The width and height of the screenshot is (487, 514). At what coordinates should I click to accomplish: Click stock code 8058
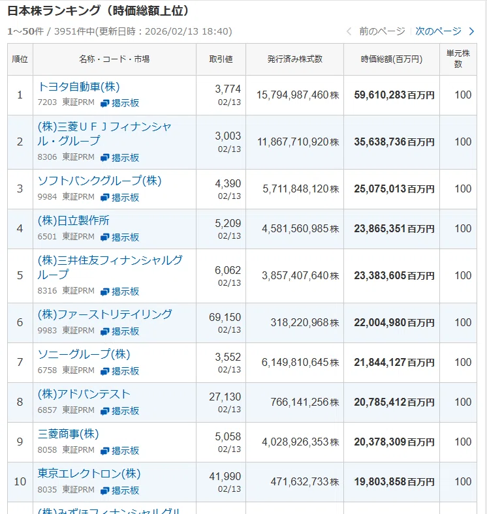pos(47,450)
